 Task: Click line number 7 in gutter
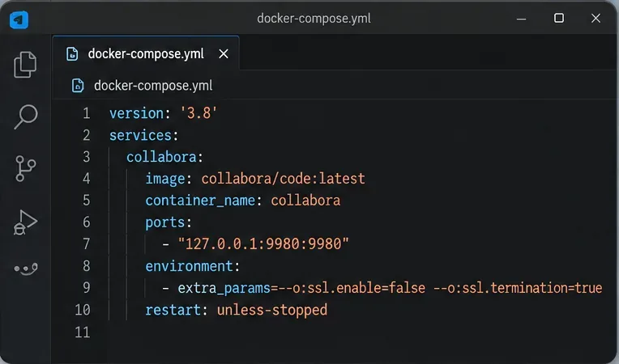(87, 243)
